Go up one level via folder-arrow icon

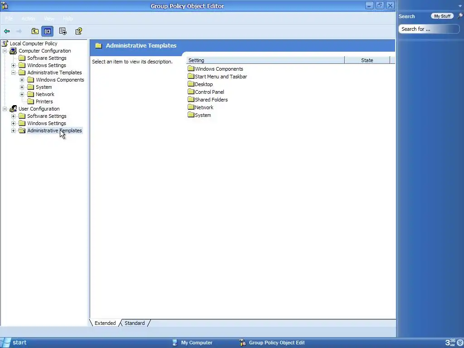point(35,31)
